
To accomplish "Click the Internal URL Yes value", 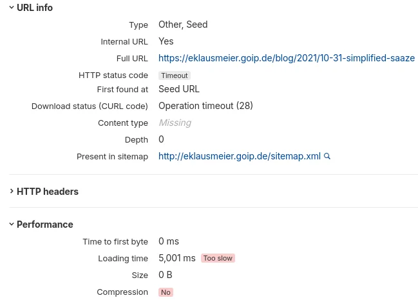I will [x=166, y=41].
